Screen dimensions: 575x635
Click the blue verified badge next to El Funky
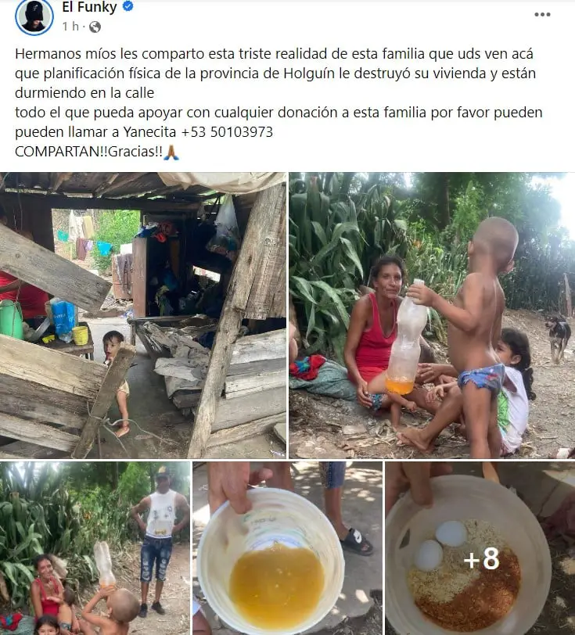pos(128,6)
